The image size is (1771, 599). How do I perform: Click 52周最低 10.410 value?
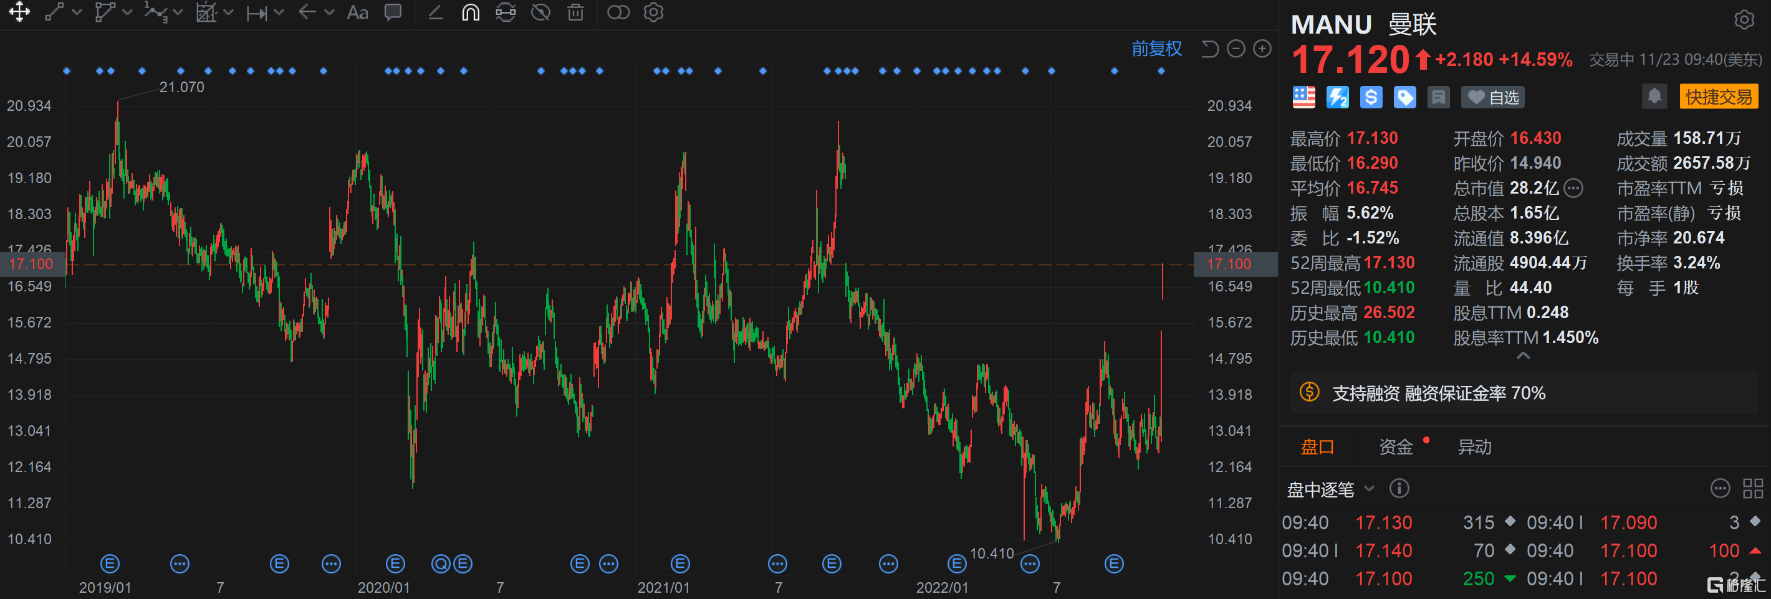[x=1389, y=288]
